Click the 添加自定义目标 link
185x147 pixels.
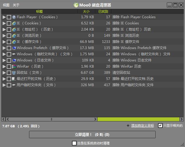coord(142,126)
